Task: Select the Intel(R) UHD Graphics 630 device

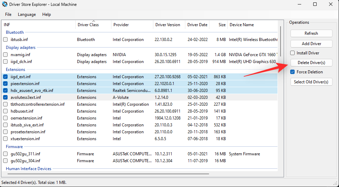Action: click(x=252, y=62)
